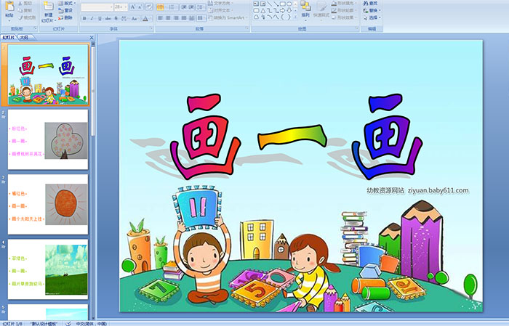Open the font size dropdown showing 28+

121,7
